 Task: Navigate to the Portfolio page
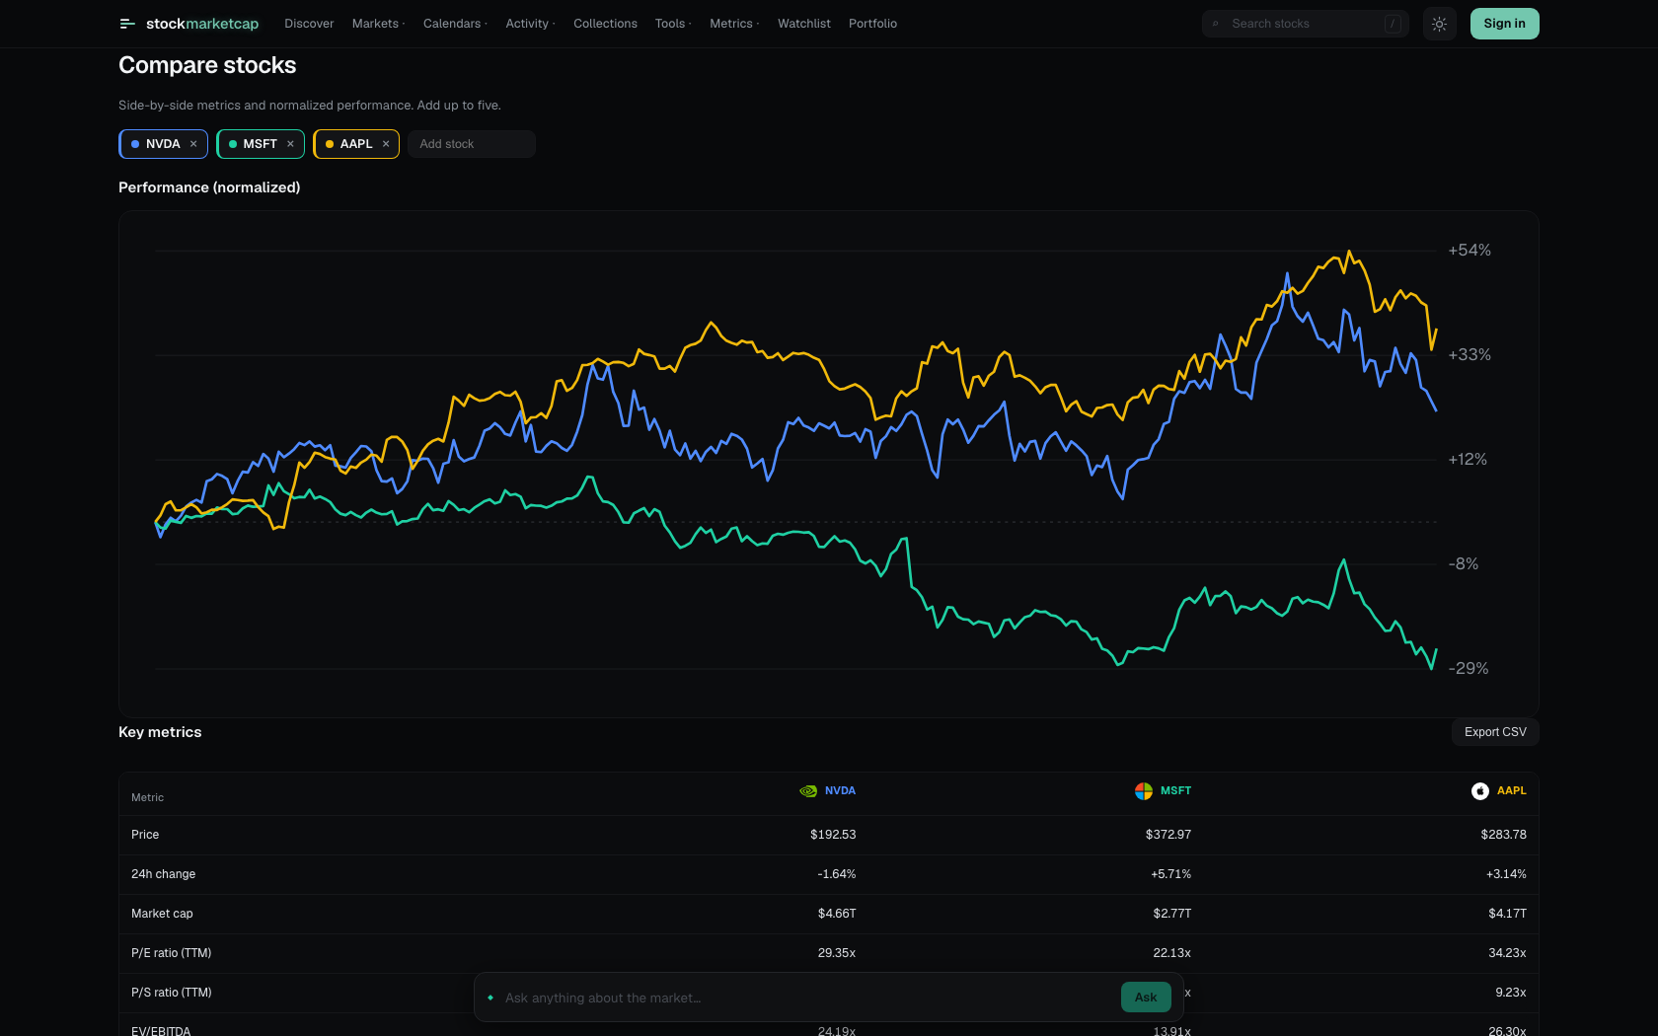point(872,24)
